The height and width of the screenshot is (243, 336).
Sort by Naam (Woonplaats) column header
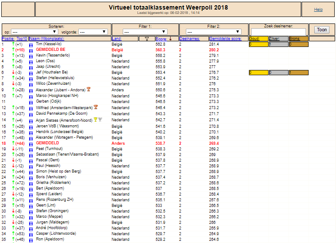point(47,39)
